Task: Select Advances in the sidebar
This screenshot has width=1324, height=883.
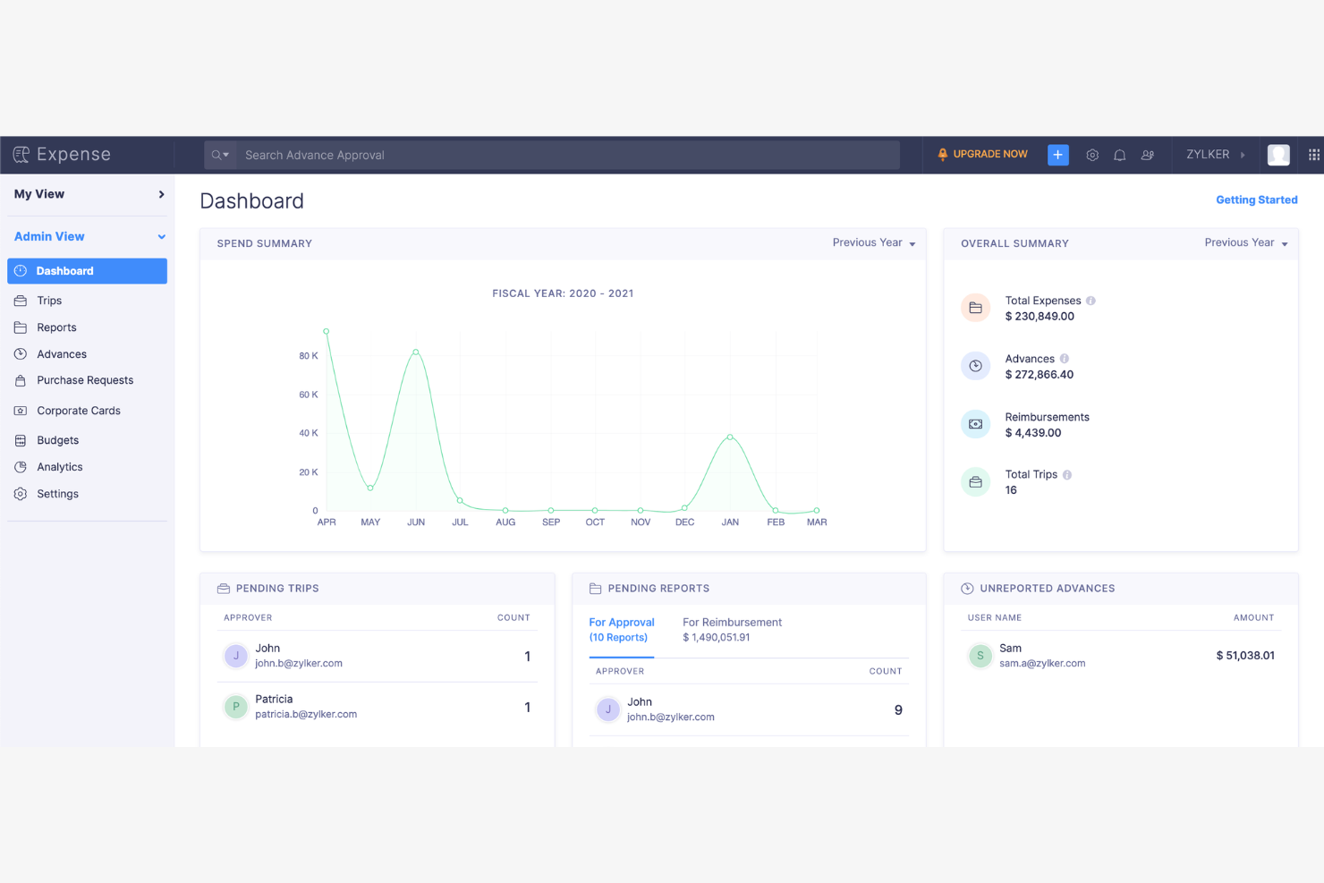Action: pyautogui.click(x=60, y=354)
